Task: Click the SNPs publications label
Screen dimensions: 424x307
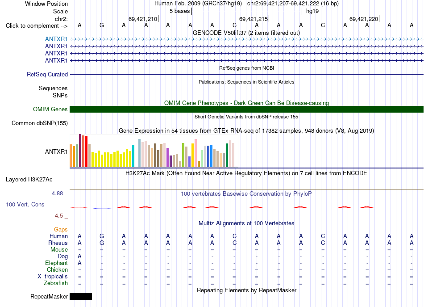Action: click(x=60, y=96)
